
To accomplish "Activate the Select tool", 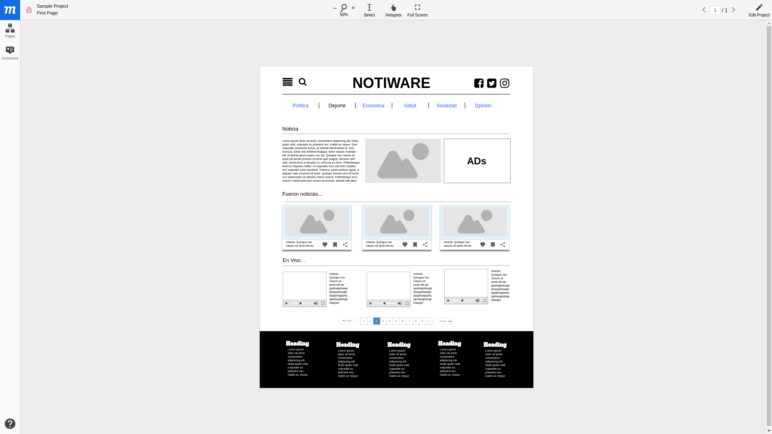I will tap(369, 10).
